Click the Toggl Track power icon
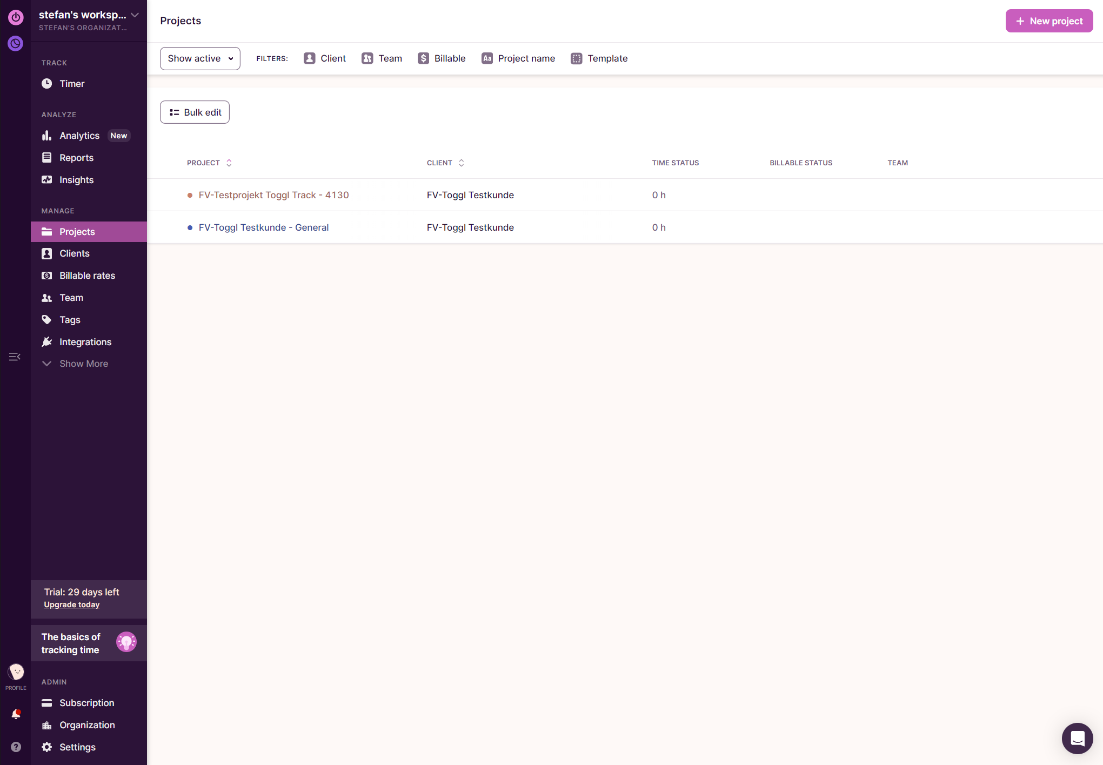The image size is (1103, 765). pyautogui.click(x=16, y=17)
